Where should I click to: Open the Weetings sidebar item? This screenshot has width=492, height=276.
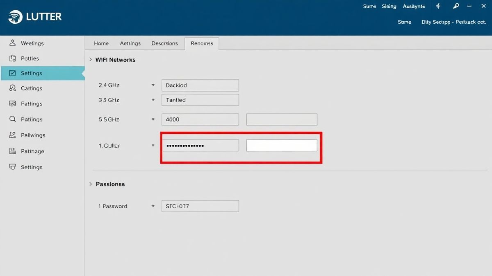(43, 43)
